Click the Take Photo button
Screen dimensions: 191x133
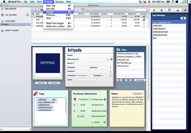coord(41,83)
